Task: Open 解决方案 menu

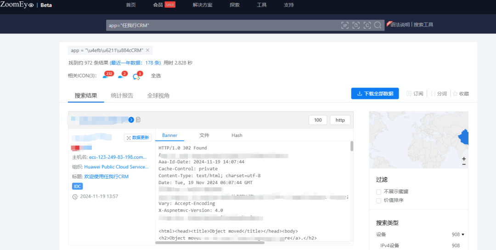Action: point(203,5)
